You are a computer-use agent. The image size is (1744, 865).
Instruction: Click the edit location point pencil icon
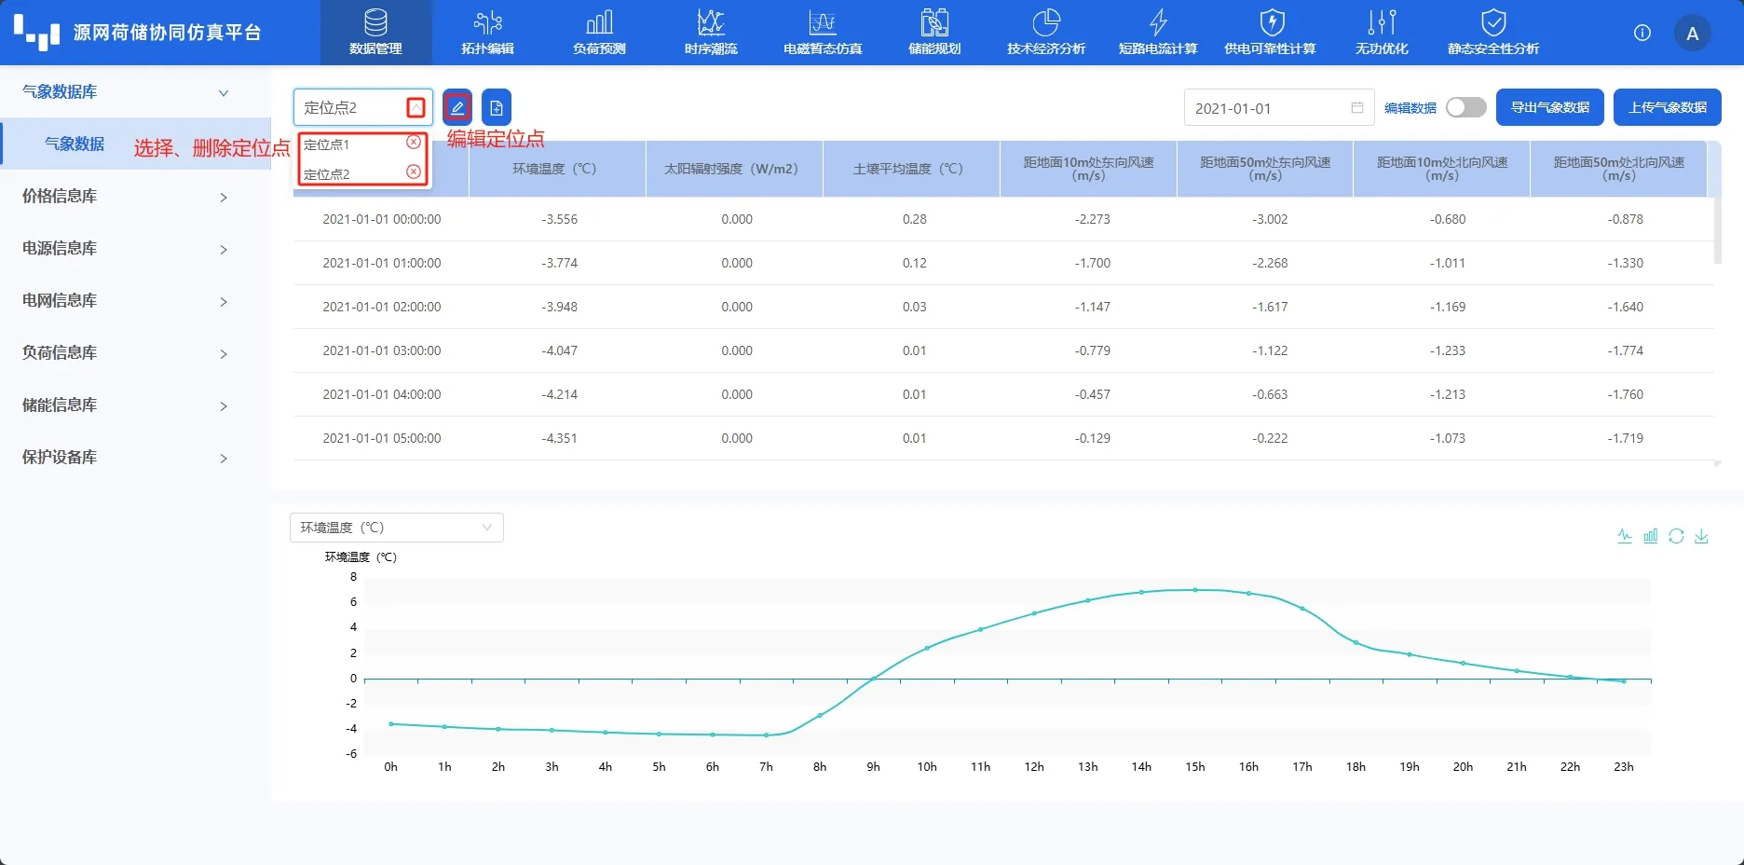click(x=456, y=107)
